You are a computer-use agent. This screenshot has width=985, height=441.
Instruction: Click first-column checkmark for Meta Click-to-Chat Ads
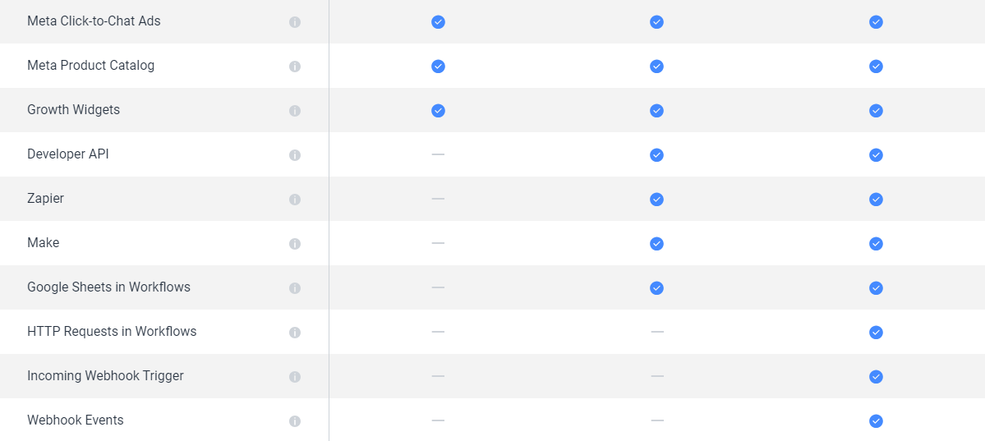(438, 22)
